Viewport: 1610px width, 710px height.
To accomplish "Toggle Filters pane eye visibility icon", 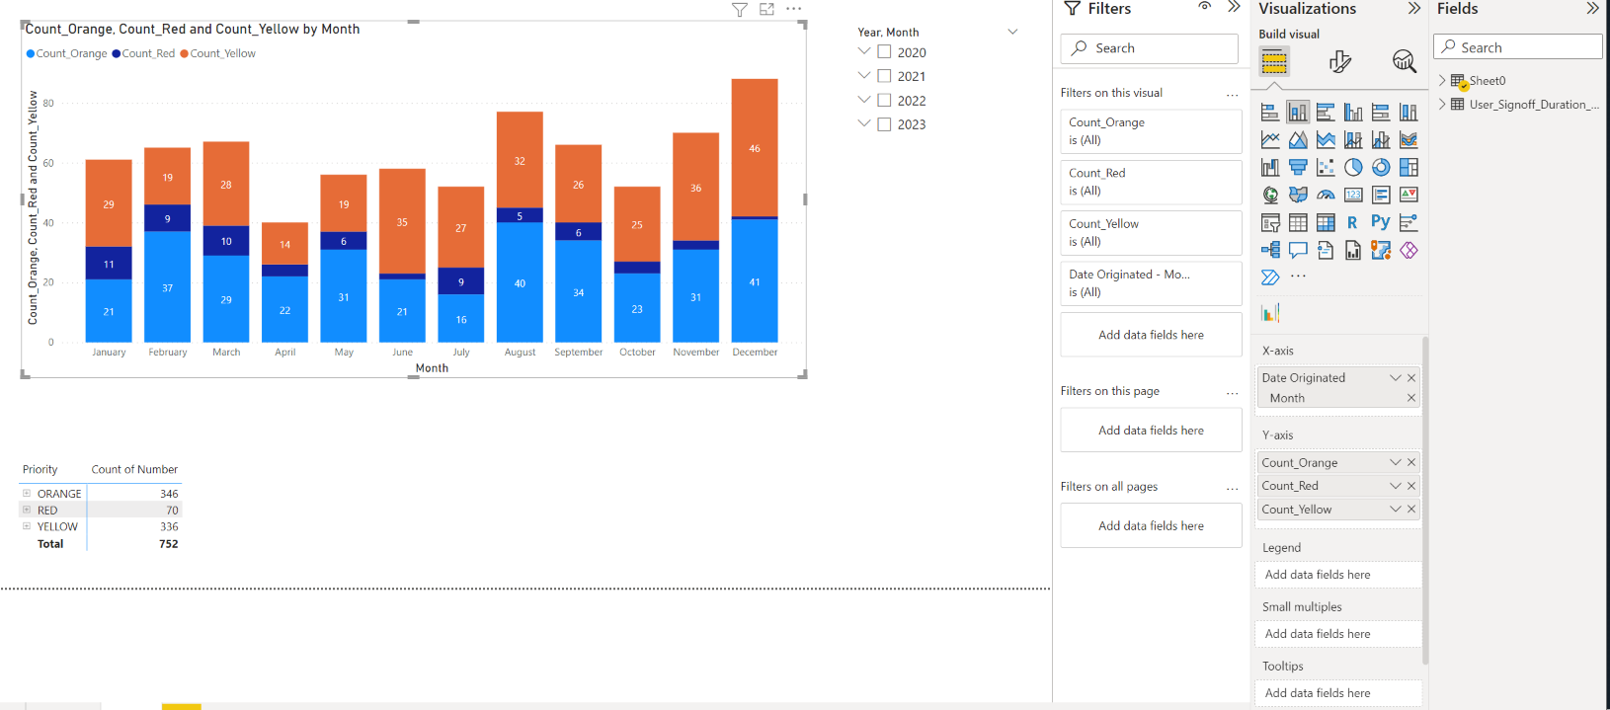I will [x=1204, y=7].
